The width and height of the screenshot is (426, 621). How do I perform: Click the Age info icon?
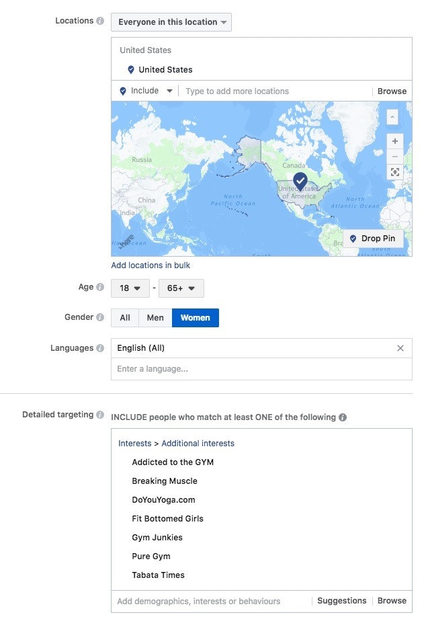click(x=100, y=287)
